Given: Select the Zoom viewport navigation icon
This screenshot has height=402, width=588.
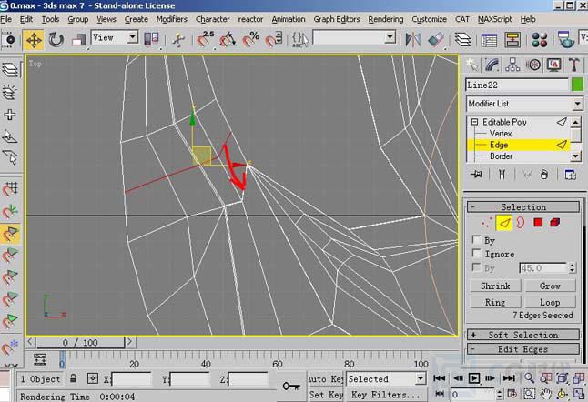Looking at the screenshot, I should point(529,378).
